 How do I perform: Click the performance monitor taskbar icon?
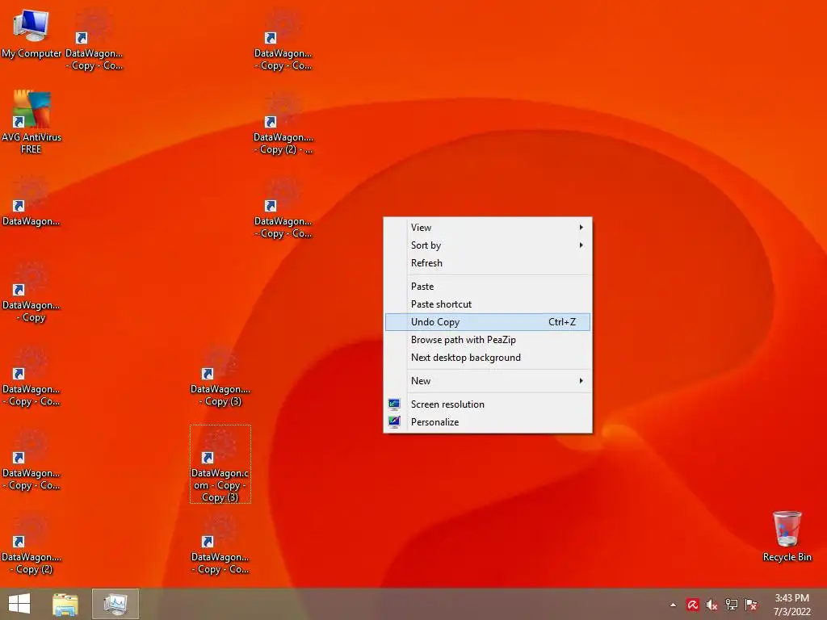point(115,604)
